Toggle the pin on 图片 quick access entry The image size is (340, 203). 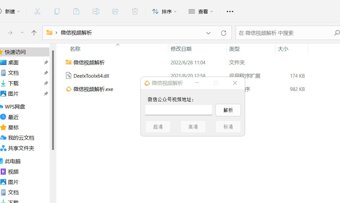click(x=46, y=94)
